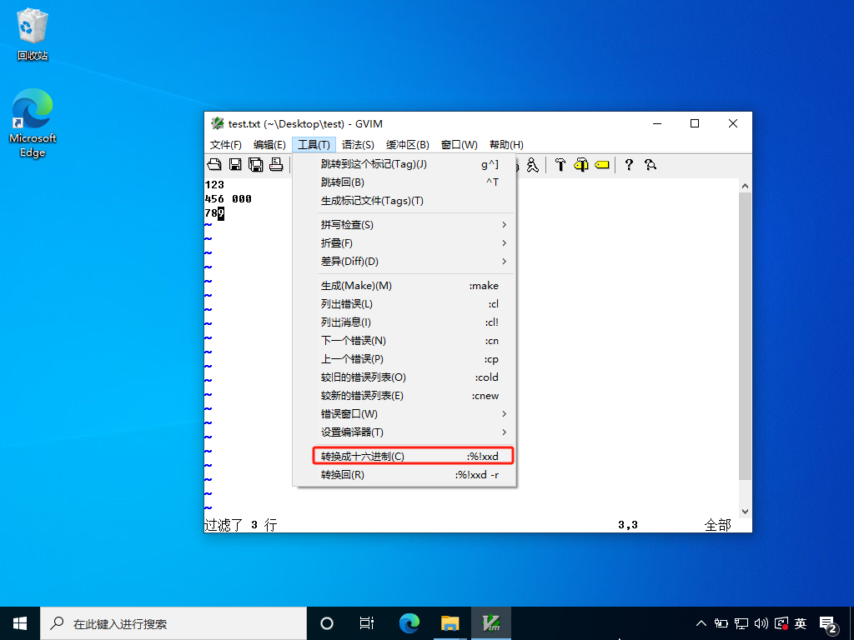
Task: Click text '000' in editor
Action: pos(242,199)
